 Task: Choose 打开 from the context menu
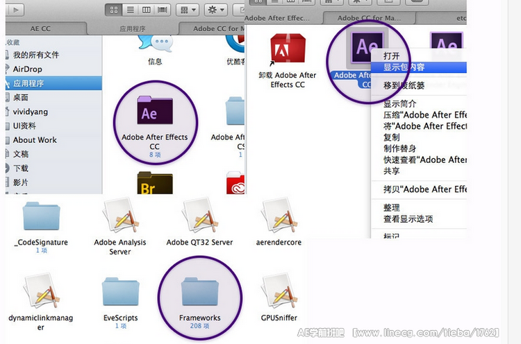[x=419, y=56]
